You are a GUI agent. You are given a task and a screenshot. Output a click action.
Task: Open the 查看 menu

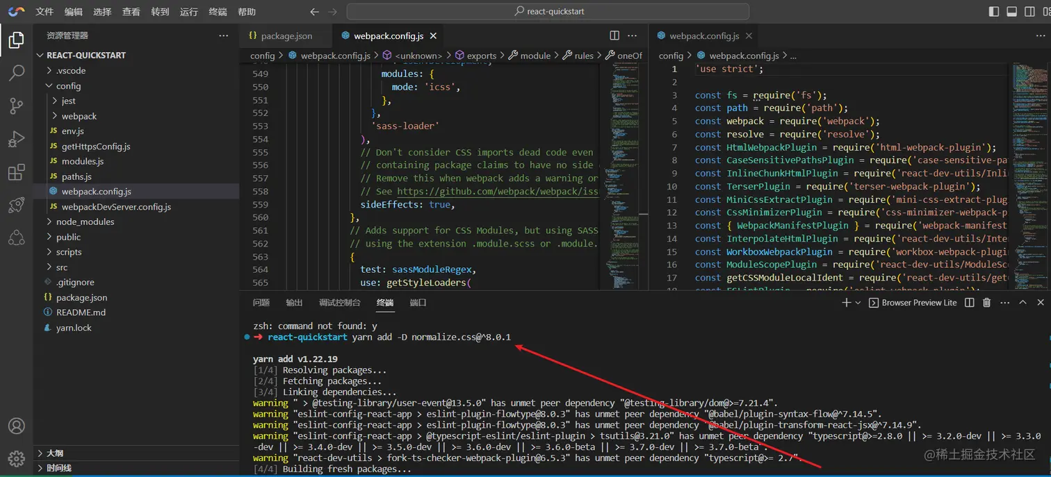tap(131, 12)
